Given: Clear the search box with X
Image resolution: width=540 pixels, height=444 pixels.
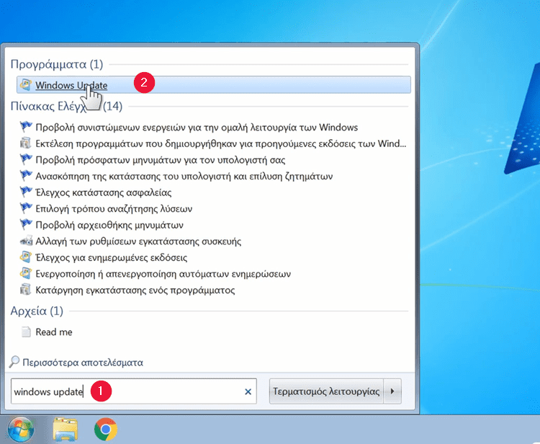Looking at the screenshot, I should 248,391.
